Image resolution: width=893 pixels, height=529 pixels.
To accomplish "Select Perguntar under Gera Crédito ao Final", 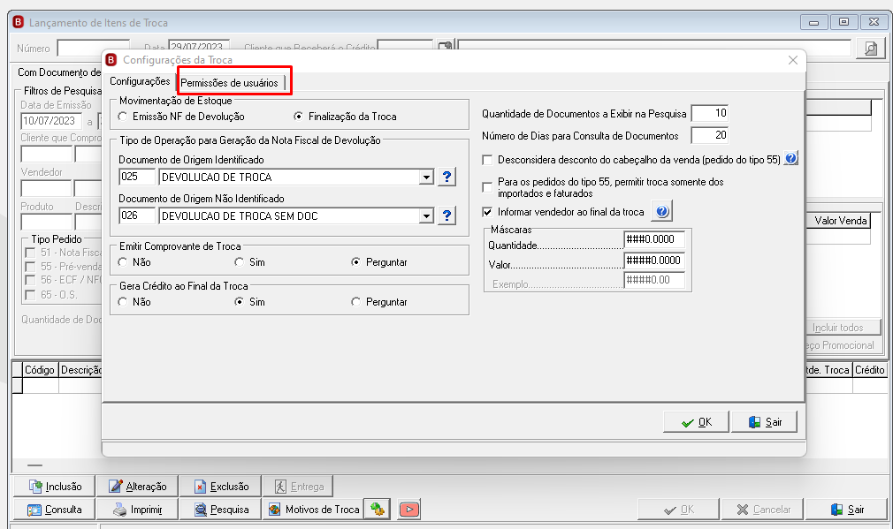I will [356, 301].
